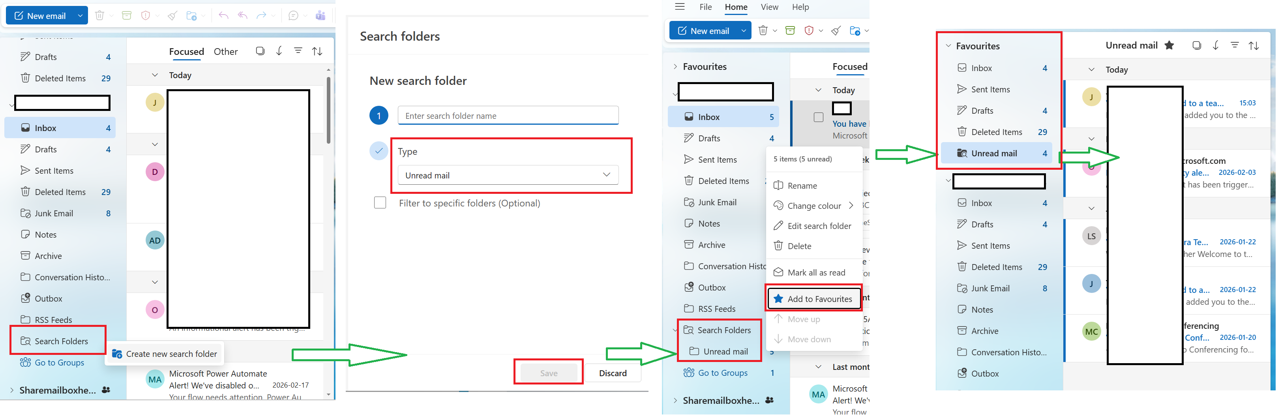Collapse the Today group in left message list
This screenshot has height=420, width=1280.
coord(155,75)
